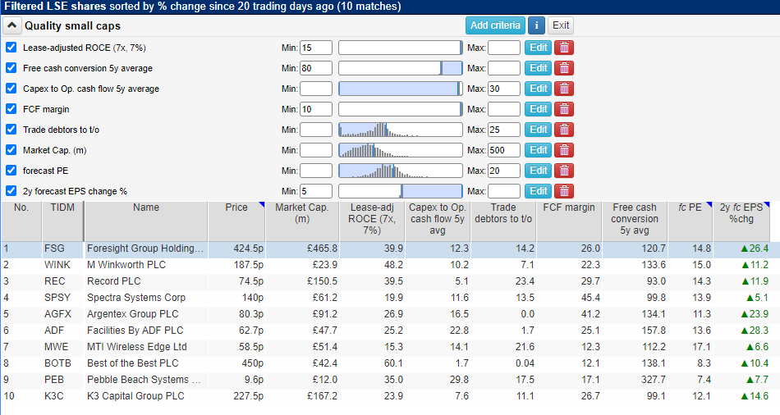780x415 pixels.
Task: Collapse the Quality small caps panel
Action: coord(11,25)
